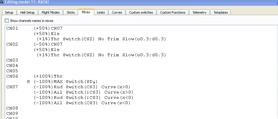The width and height of the screenshot is (278, 119).
Task: Open the Templates tab
Action: (x=220, y=12)
